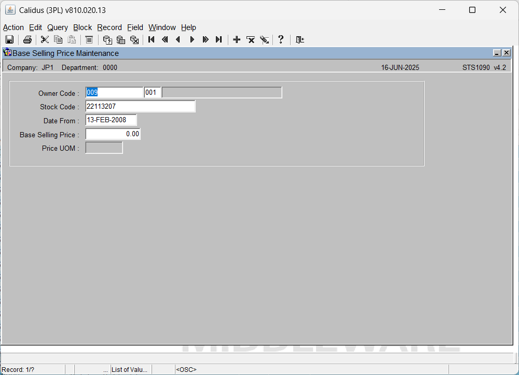The height and width of the screenshot is (375, 519).
Task: Jump to the first record icon
Action: 151,40
